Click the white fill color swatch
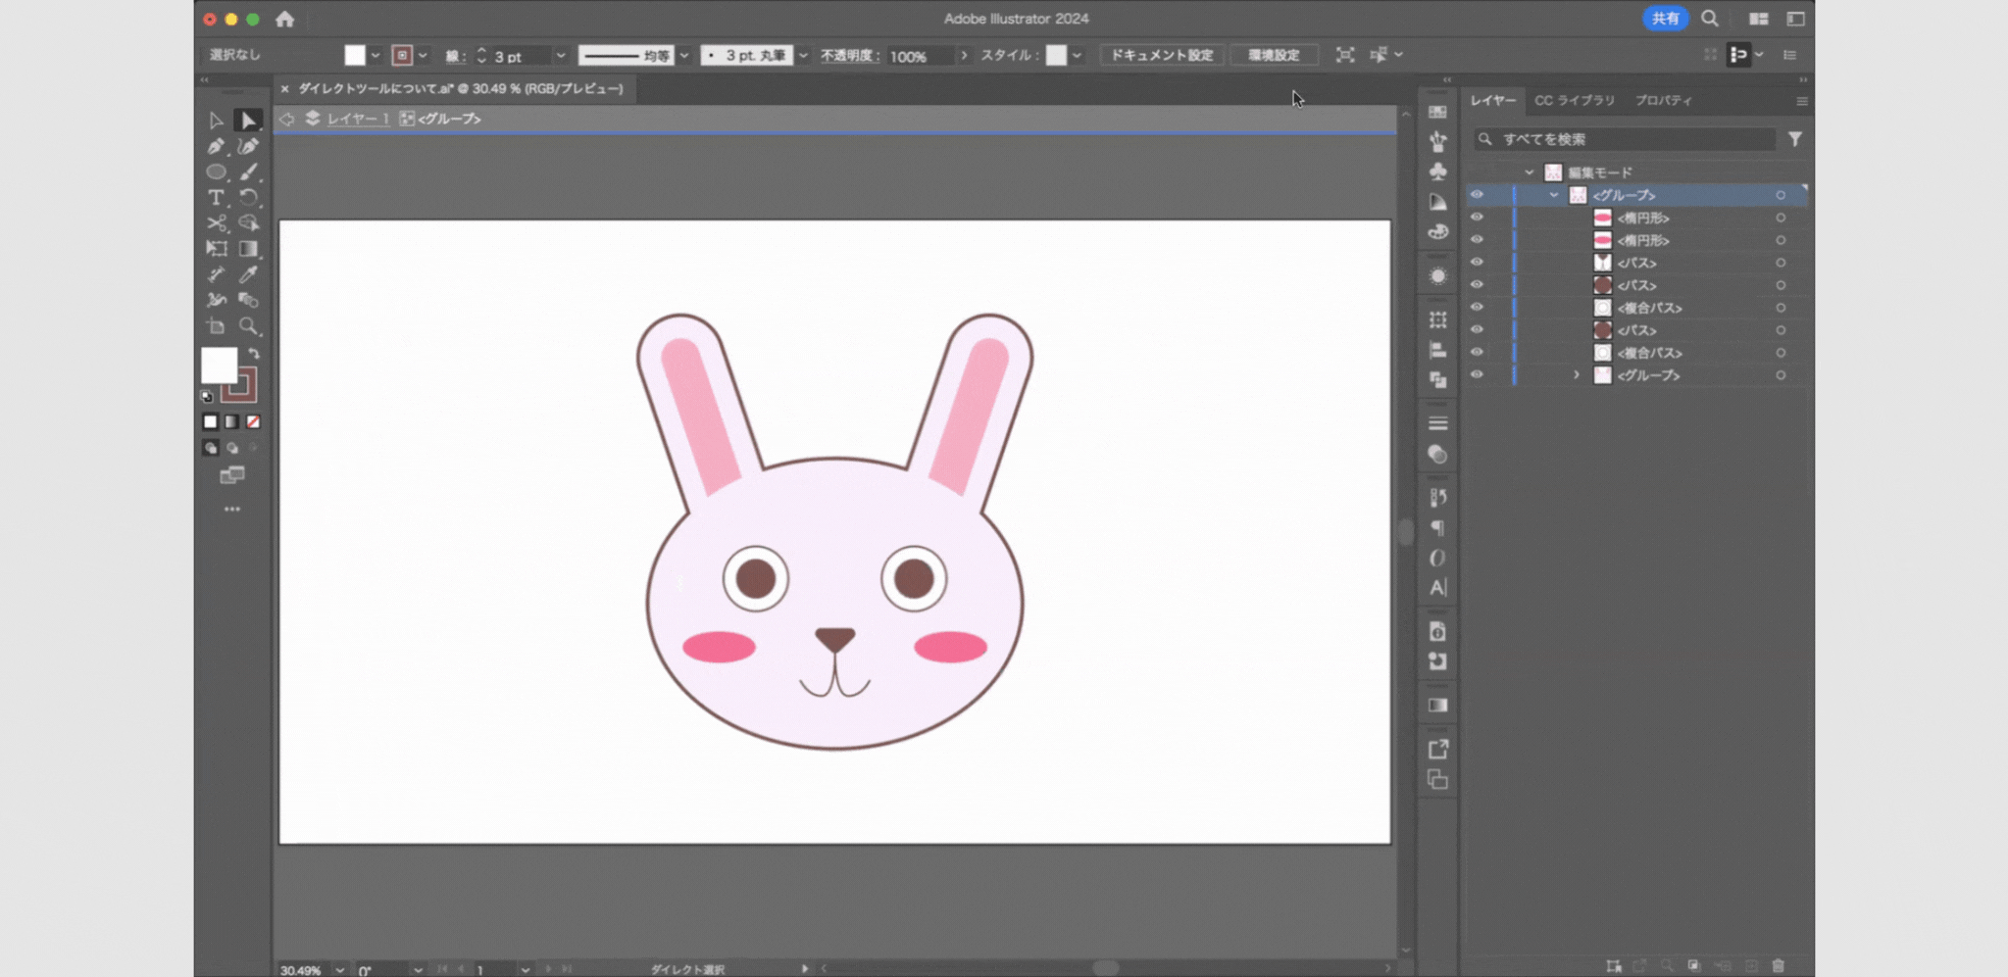The height and width of the screenshot is (977, 2008). coord(219,366)
